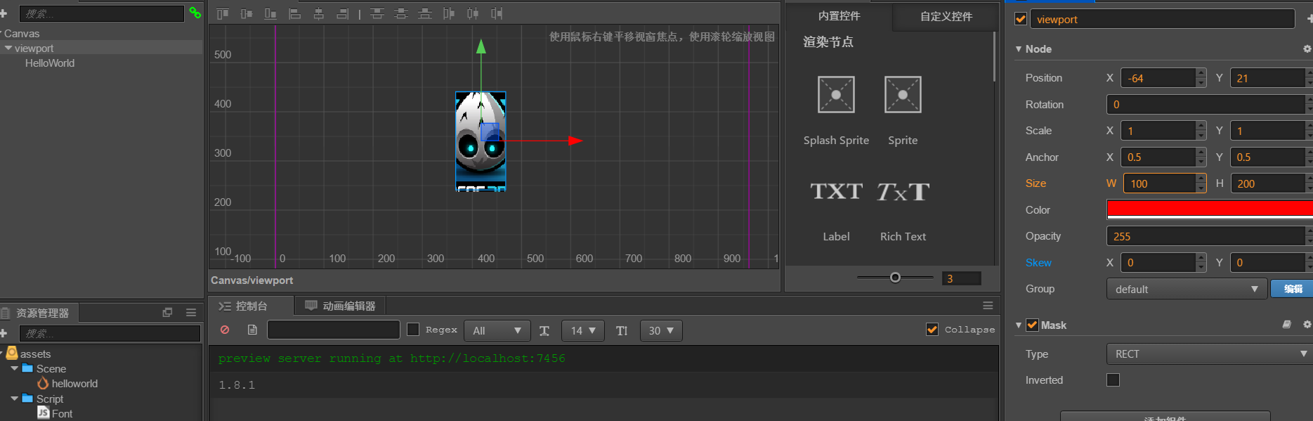Click the align right toolbar icon
1313x421 pixels.
[342, 13]
